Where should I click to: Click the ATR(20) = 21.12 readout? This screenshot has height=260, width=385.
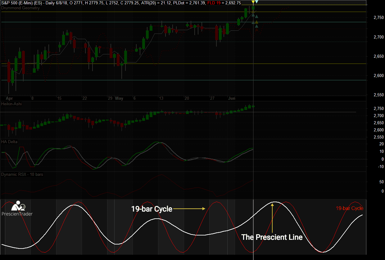156,3
